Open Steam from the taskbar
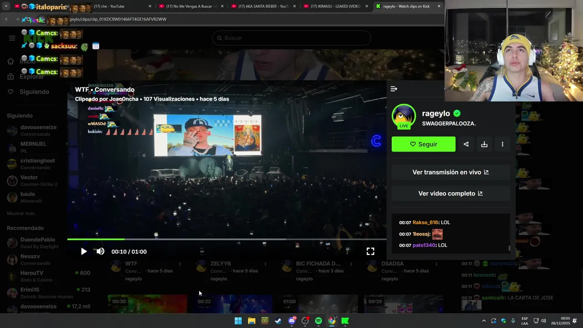This screenshot has width=583, height=328. tap(278, 321)
